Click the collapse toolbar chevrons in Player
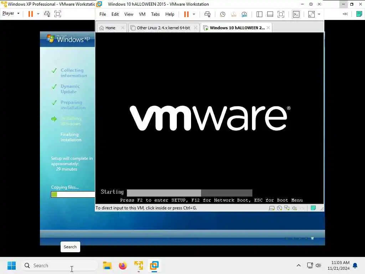 (x=345, y=14)
